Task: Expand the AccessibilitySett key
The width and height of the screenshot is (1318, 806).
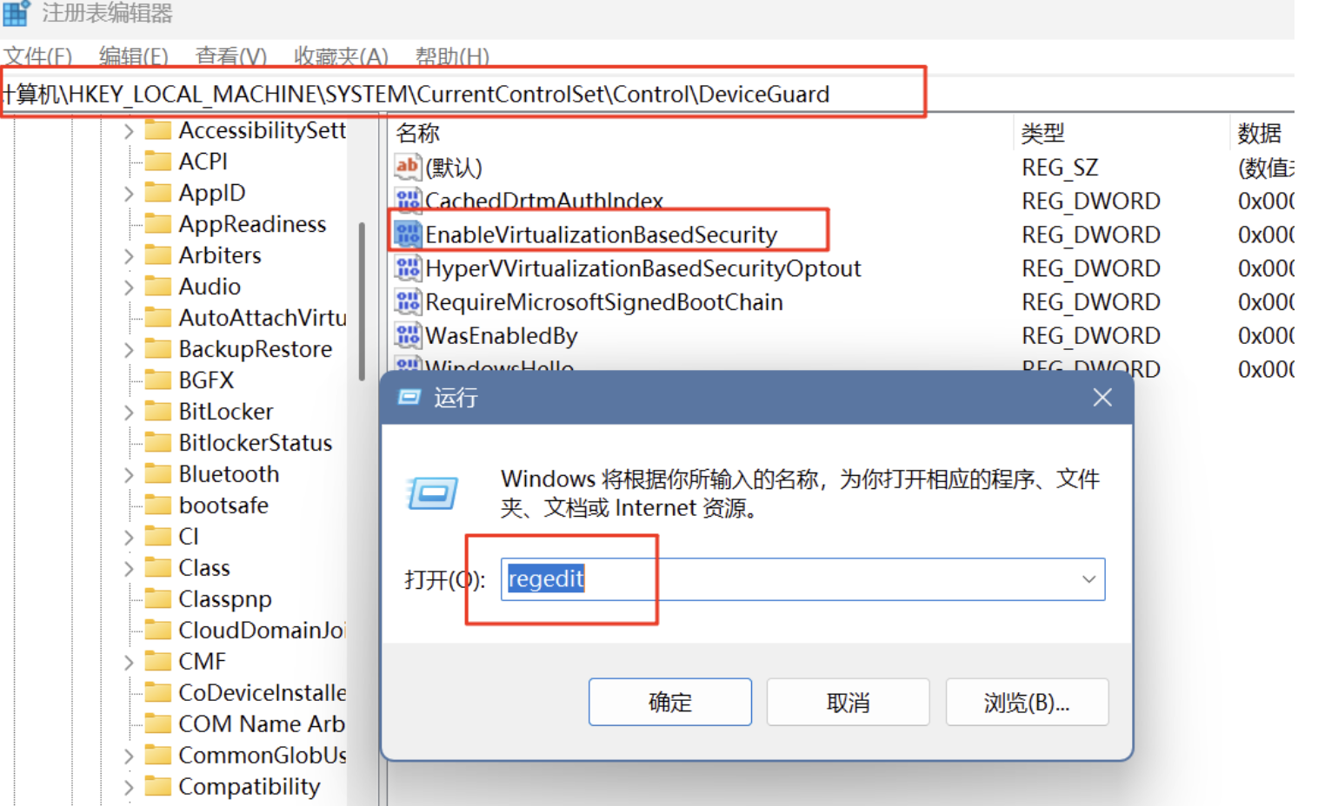Action: (x=129, y=130)
